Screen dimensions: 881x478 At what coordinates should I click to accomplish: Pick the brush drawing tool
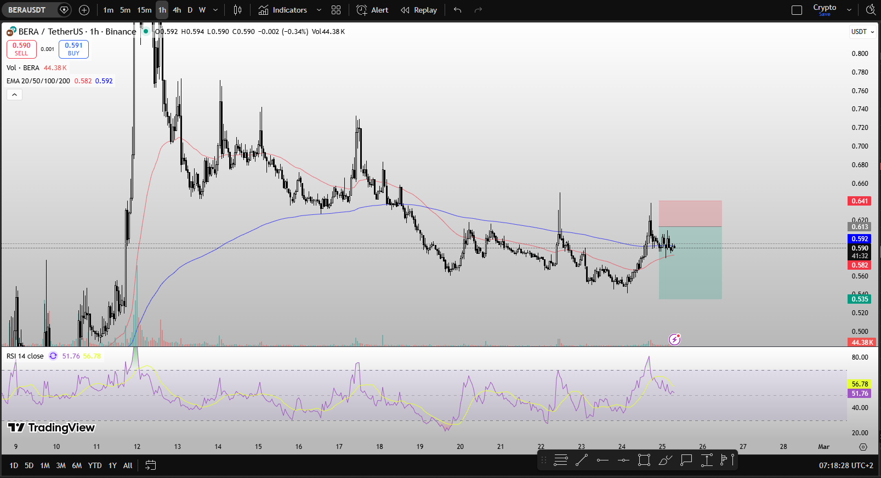click(x=665, y=460)
